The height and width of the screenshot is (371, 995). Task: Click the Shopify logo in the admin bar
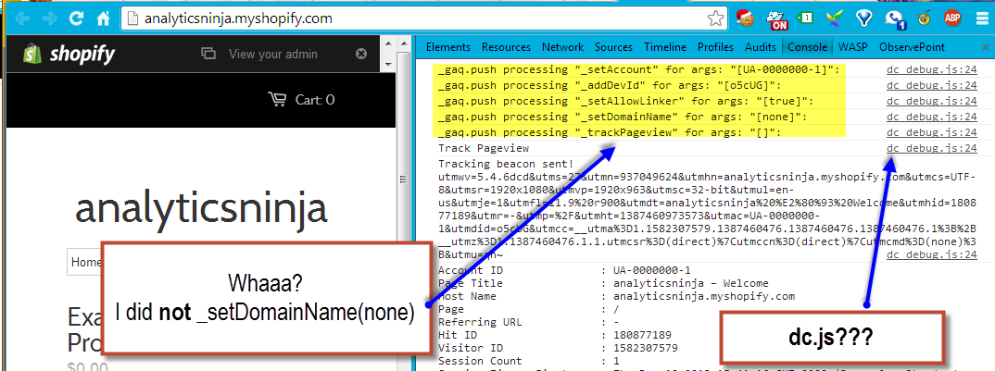click(69, 54)
